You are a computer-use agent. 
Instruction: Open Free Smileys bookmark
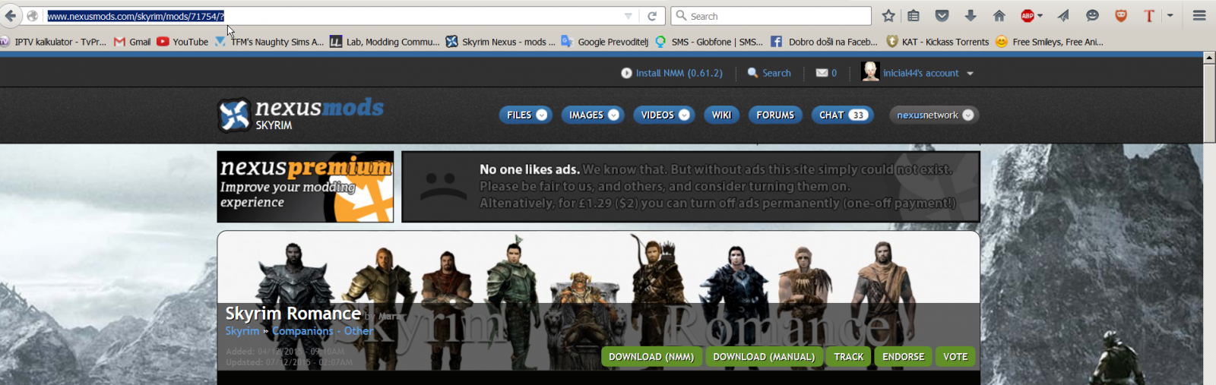tap(1050, 42)
